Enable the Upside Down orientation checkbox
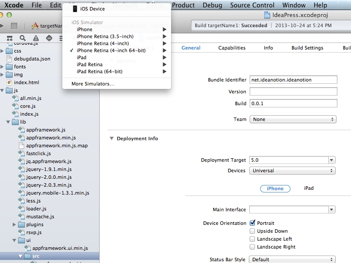 (x=252, y=231)
